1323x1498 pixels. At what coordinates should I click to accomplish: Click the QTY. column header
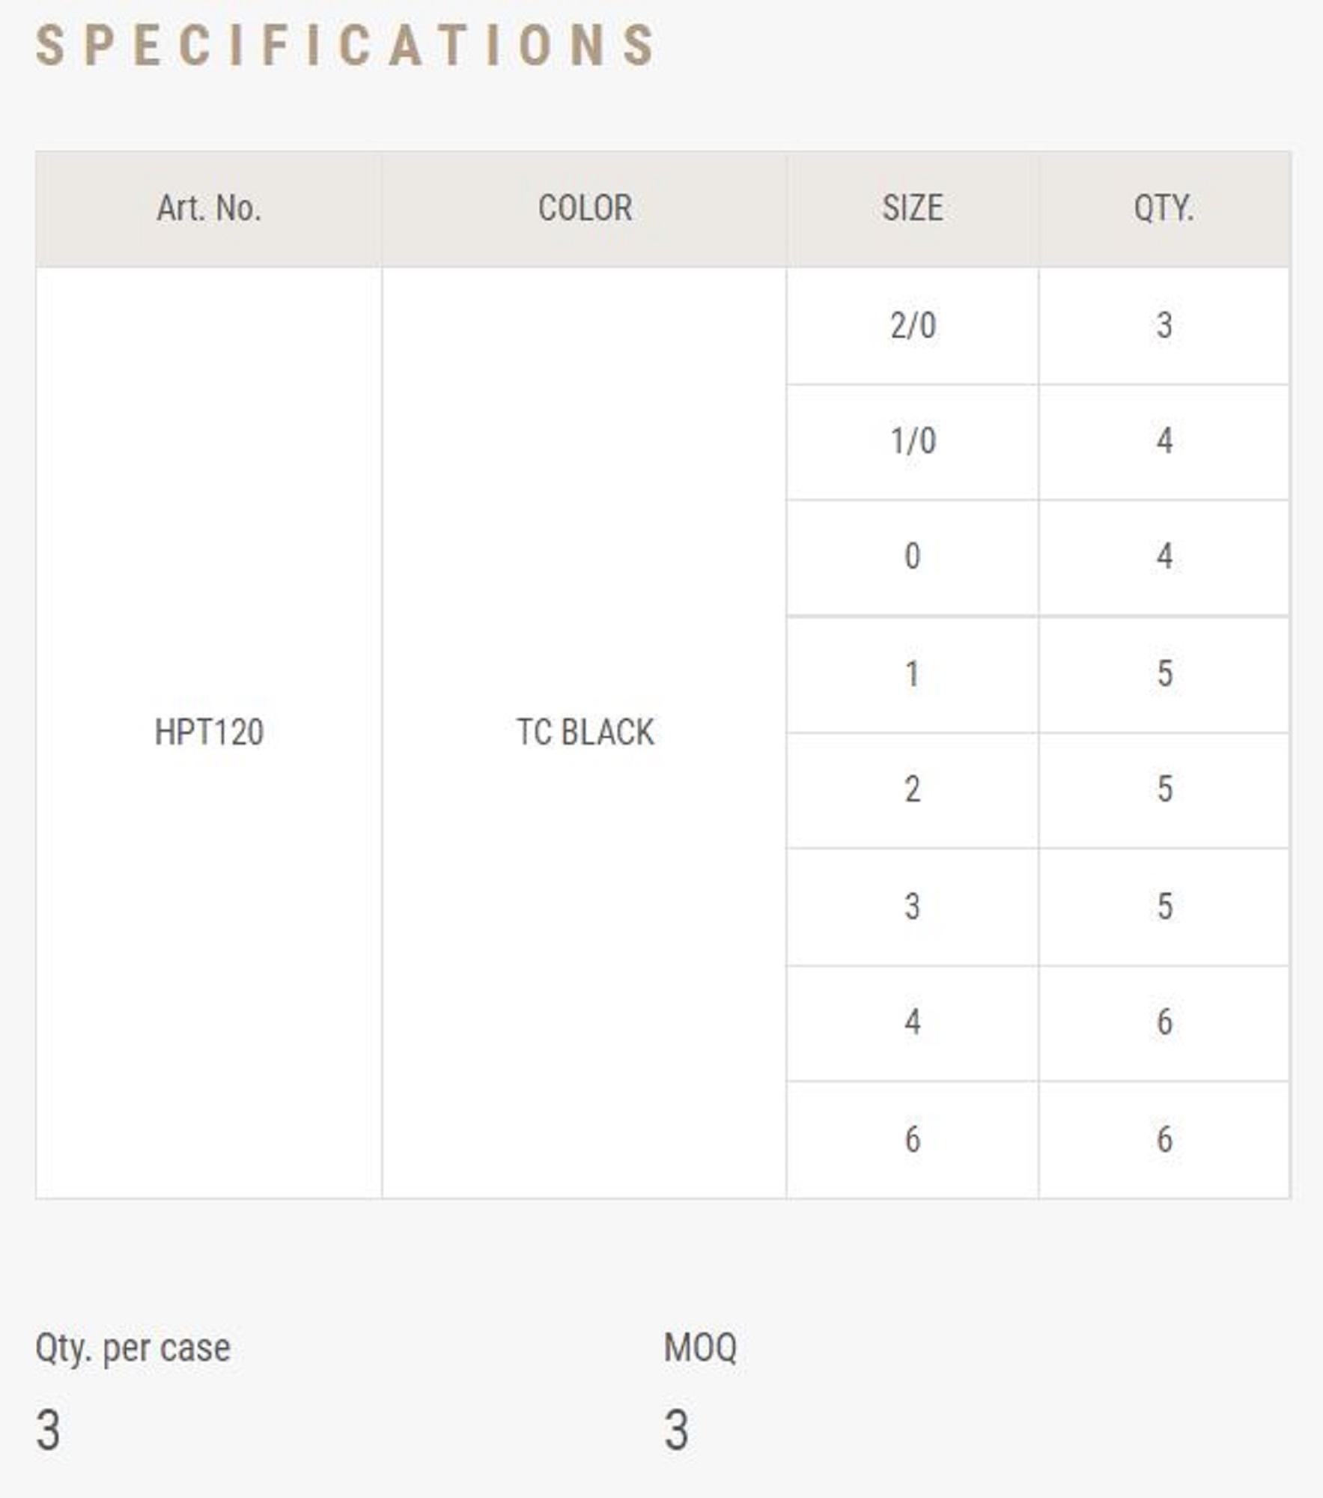click(1164, 208)
